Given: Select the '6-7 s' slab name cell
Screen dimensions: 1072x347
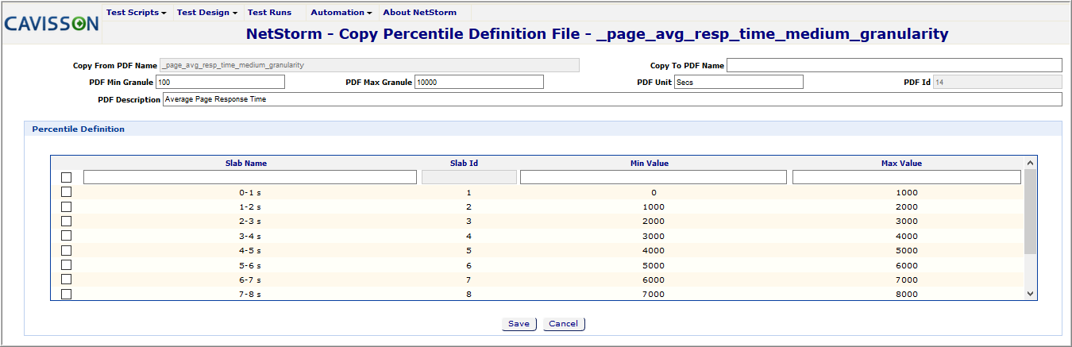Looking at the screenshot, I should pyautogui.click(x=250, y=280).
